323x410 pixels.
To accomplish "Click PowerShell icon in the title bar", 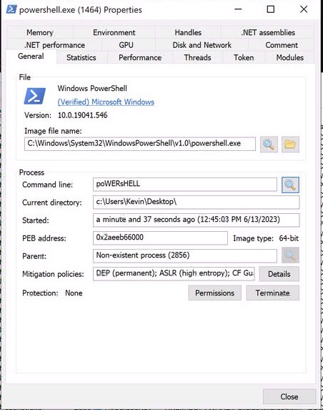I will 11,9.
